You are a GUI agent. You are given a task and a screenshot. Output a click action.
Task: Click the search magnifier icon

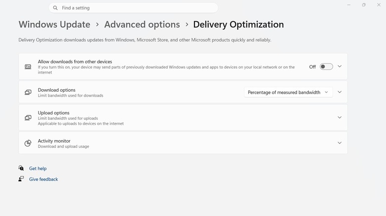click(x=55, y=8)
